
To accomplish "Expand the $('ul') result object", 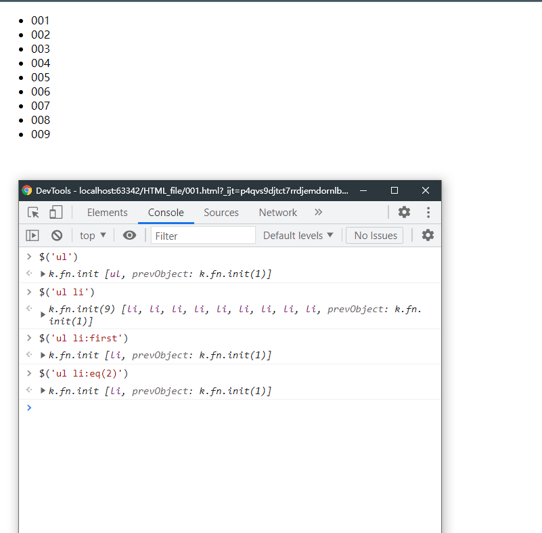I will click(x=44, y=274).
